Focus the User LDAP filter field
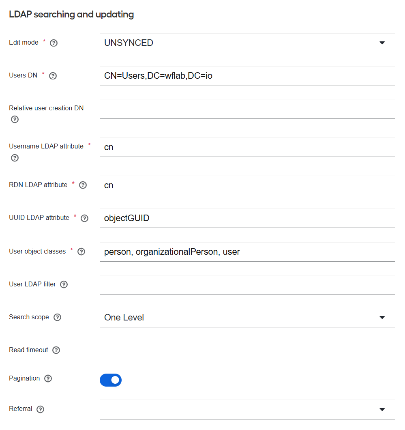 click(247, 285)
